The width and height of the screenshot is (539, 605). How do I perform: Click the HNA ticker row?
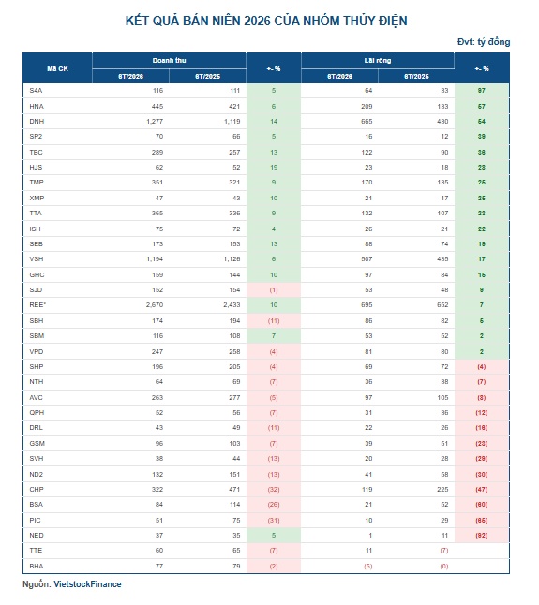click(x=266, y=106)
